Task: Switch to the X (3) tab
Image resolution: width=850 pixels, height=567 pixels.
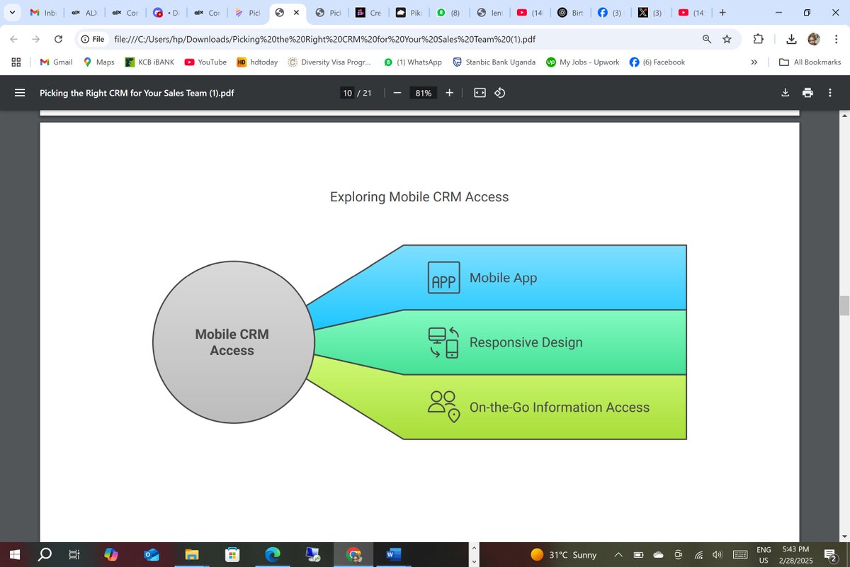Action: click(x=652, y=13)
